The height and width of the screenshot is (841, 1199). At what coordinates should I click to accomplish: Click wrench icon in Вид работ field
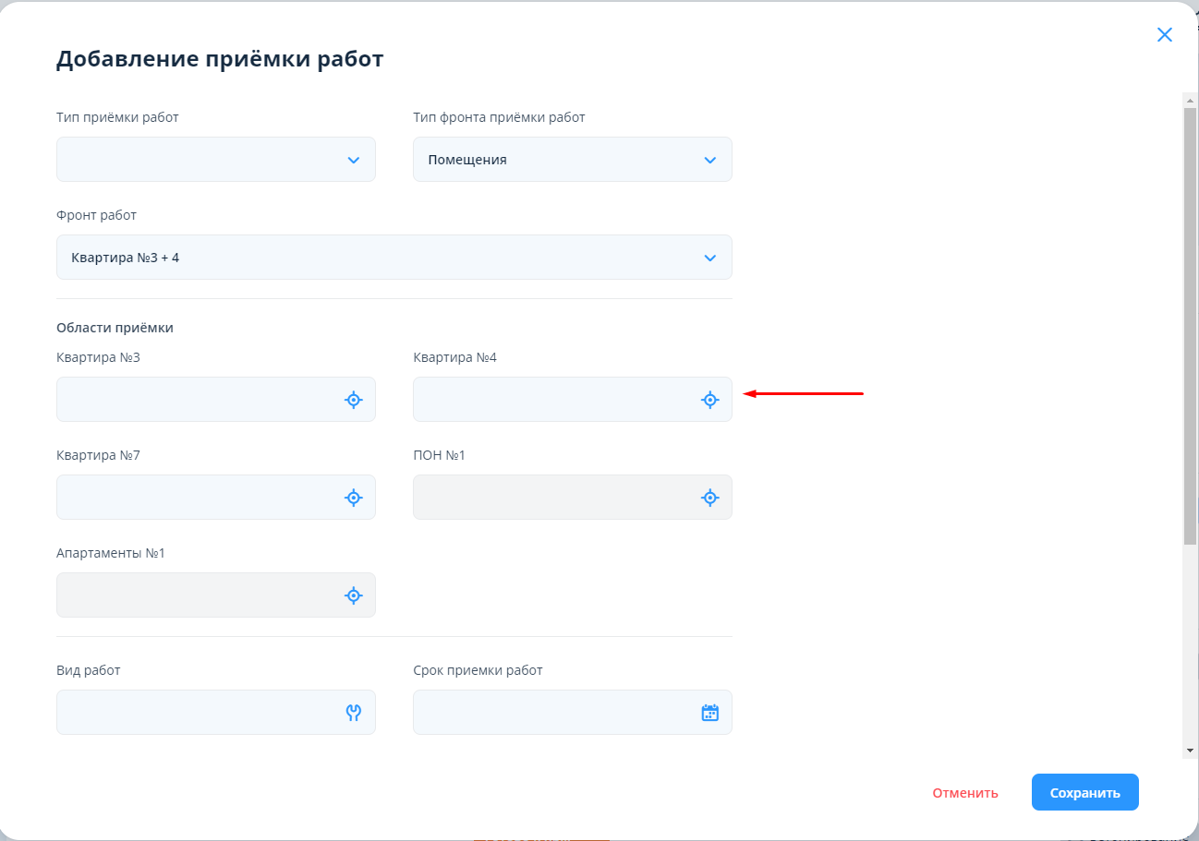click(353, 713)
